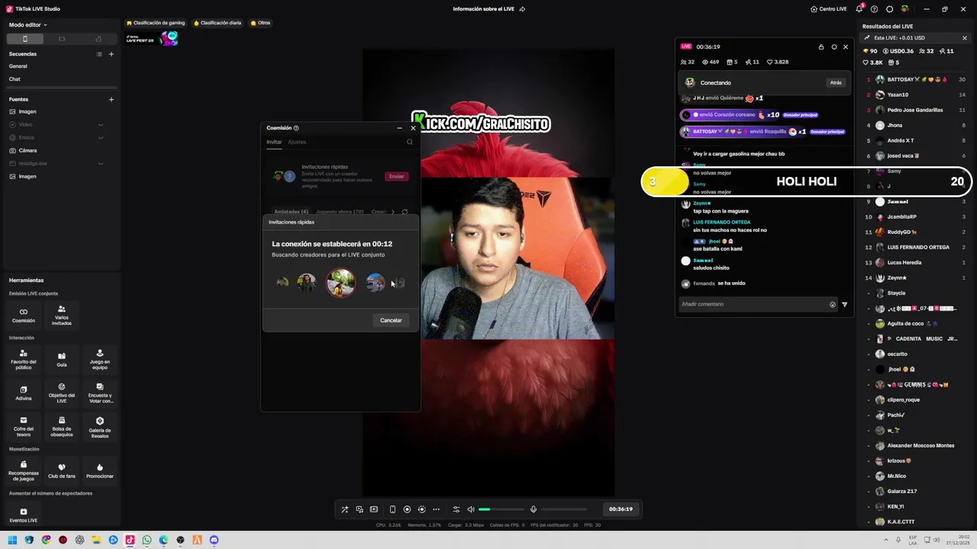Open Varios invitados tool
Image resolution: width=977 pixels, height=549 pixels.
point(61,315)
